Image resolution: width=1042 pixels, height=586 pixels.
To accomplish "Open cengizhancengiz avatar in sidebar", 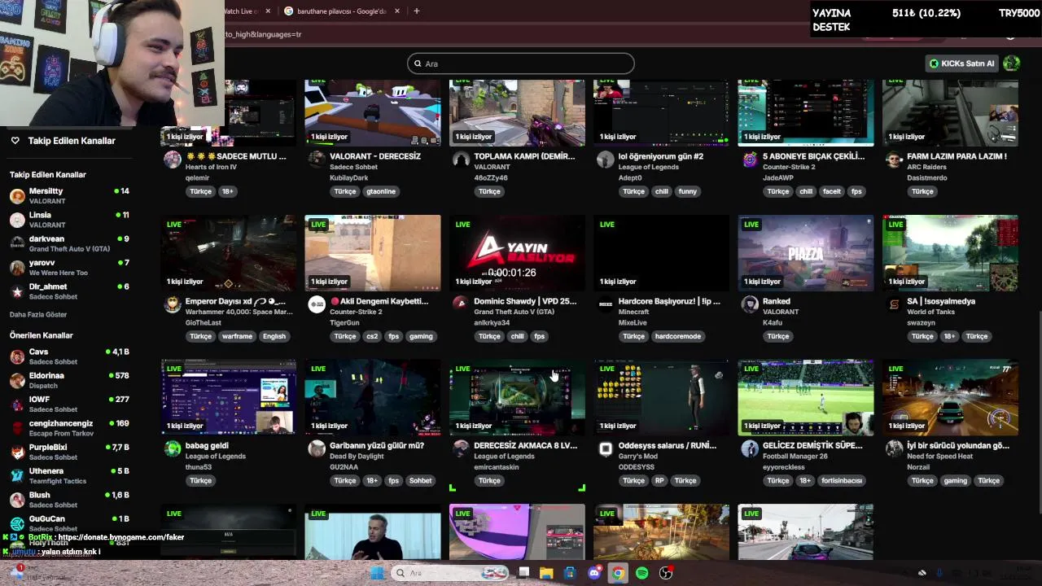I will point(17,428).
